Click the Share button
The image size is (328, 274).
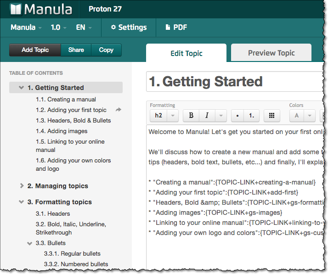click(76, 50)
